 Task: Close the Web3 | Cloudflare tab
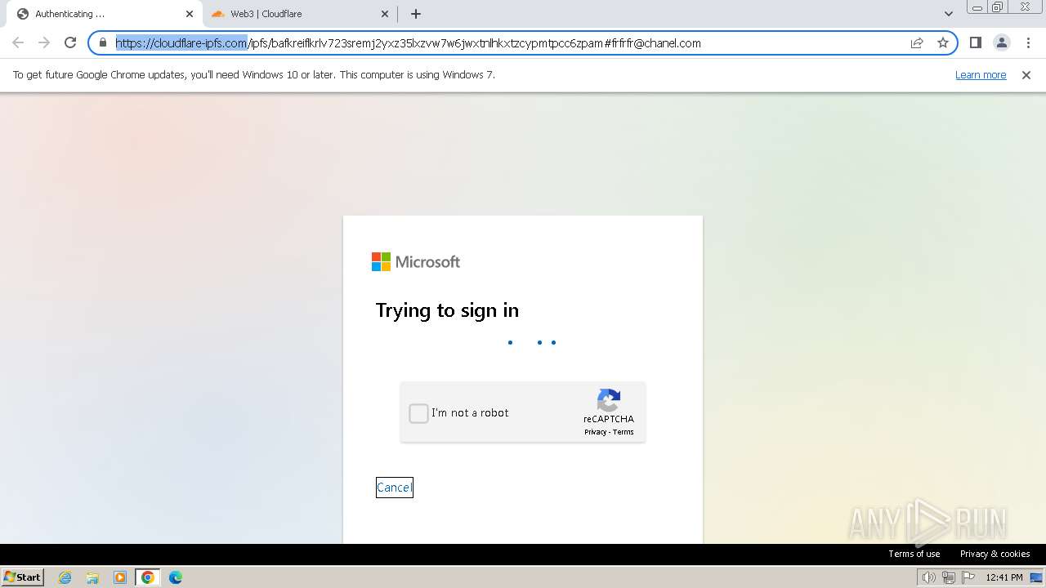pos(386,14)
